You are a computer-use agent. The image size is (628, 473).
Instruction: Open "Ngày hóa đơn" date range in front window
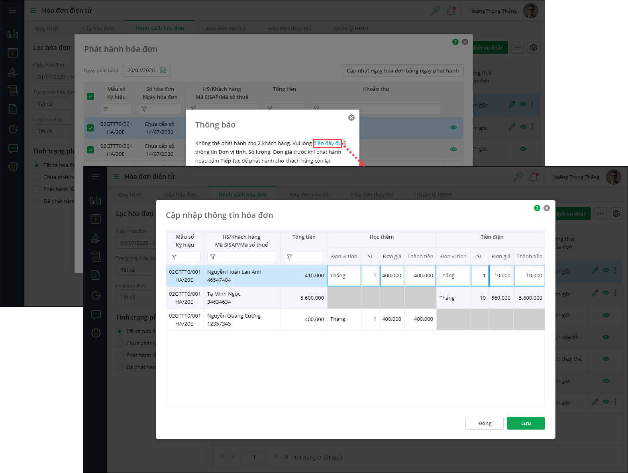click(x=136, y=243)
